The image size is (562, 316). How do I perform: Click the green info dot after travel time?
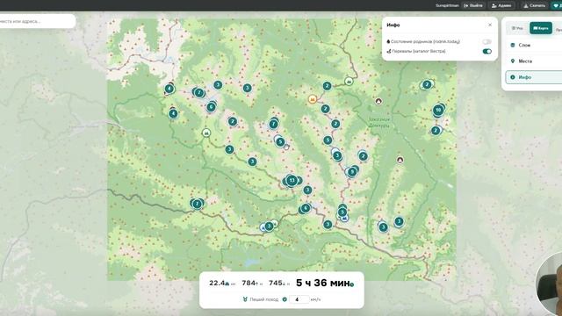[352, 284]
